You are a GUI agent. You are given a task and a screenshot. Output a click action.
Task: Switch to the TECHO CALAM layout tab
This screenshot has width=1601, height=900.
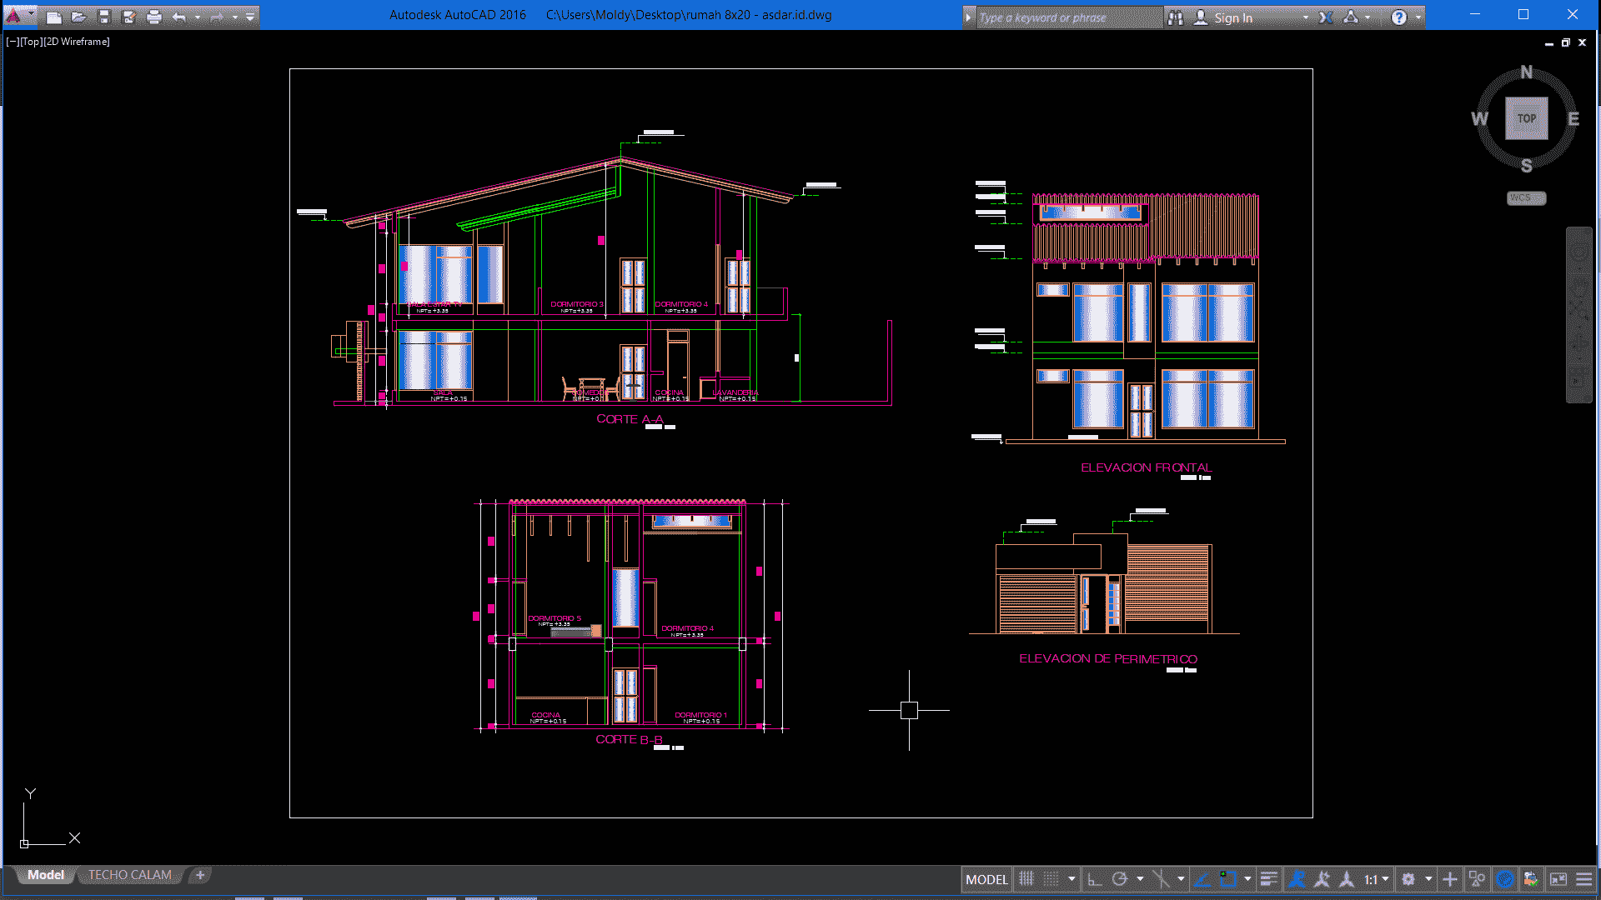[130, 875]
